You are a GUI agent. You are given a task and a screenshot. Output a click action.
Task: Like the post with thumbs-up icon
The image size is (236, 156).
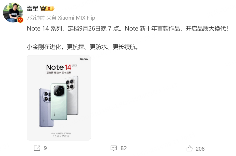coord(189,148)
